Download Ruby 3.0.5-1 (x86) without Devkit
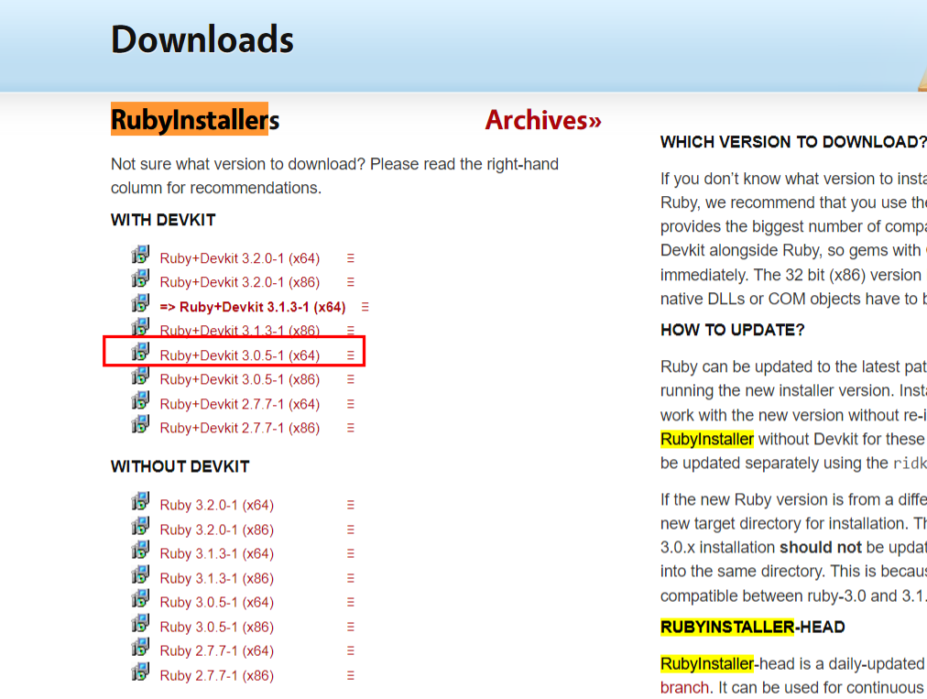The width and height of the screenshot is (927, 699). tap(216, 627)
